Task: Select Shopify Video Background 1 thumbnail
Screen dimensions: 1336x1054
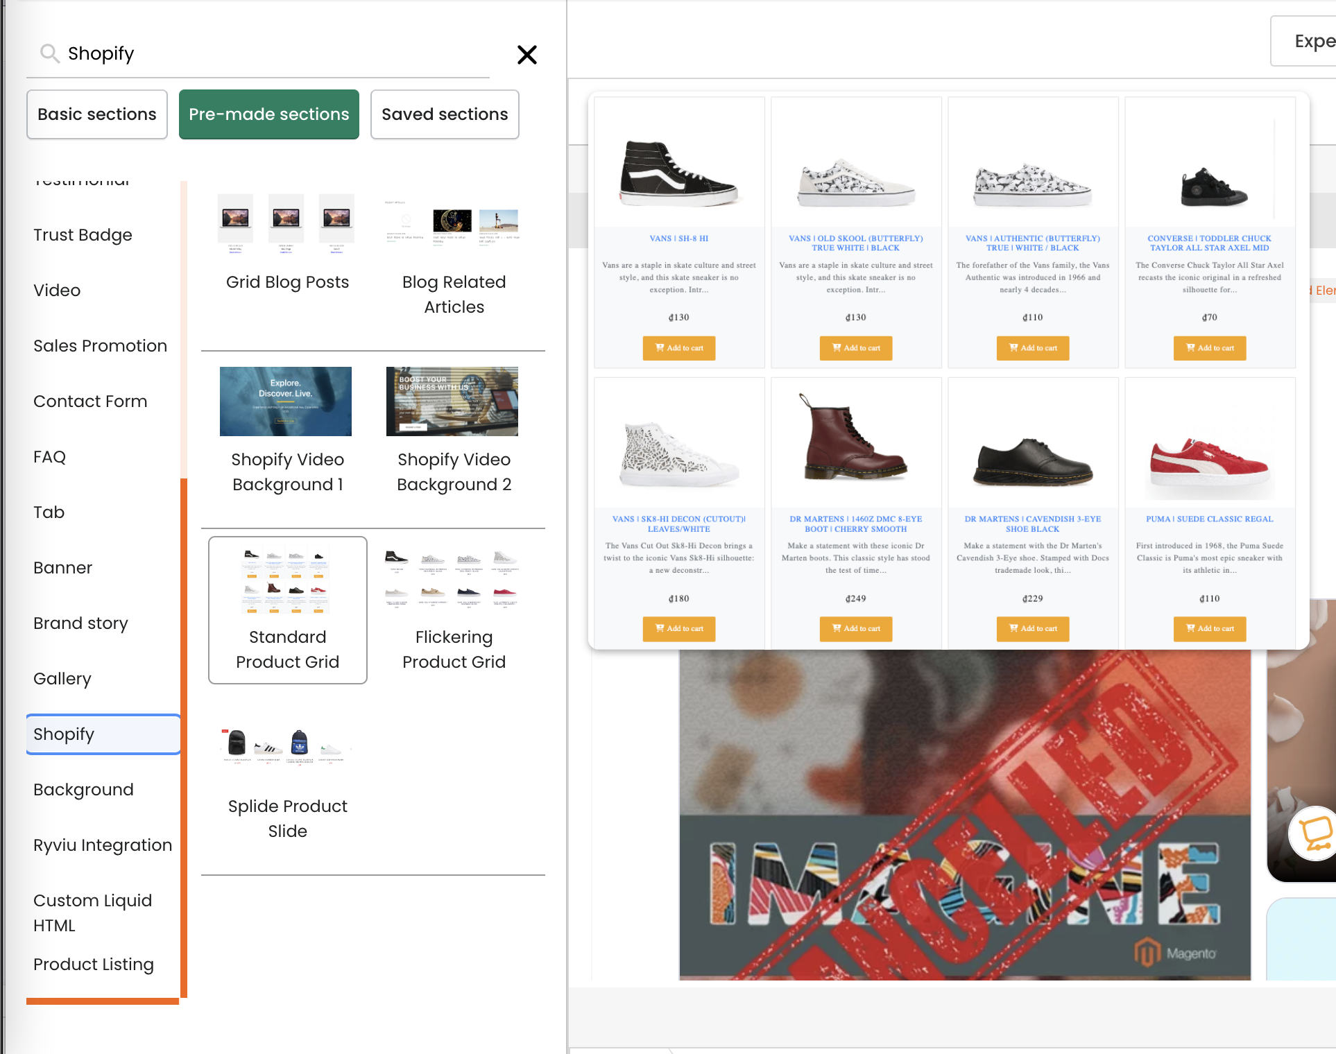Action: 286,401
